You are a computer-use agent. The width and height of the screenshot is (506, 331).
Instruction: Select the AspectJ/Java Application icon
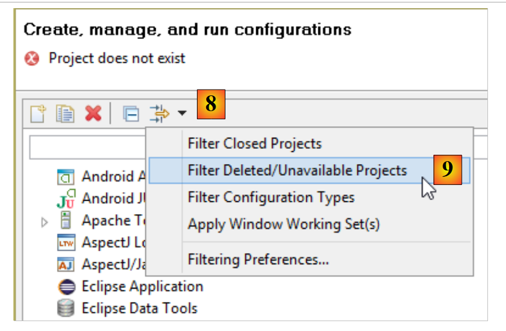pos(66,265)
